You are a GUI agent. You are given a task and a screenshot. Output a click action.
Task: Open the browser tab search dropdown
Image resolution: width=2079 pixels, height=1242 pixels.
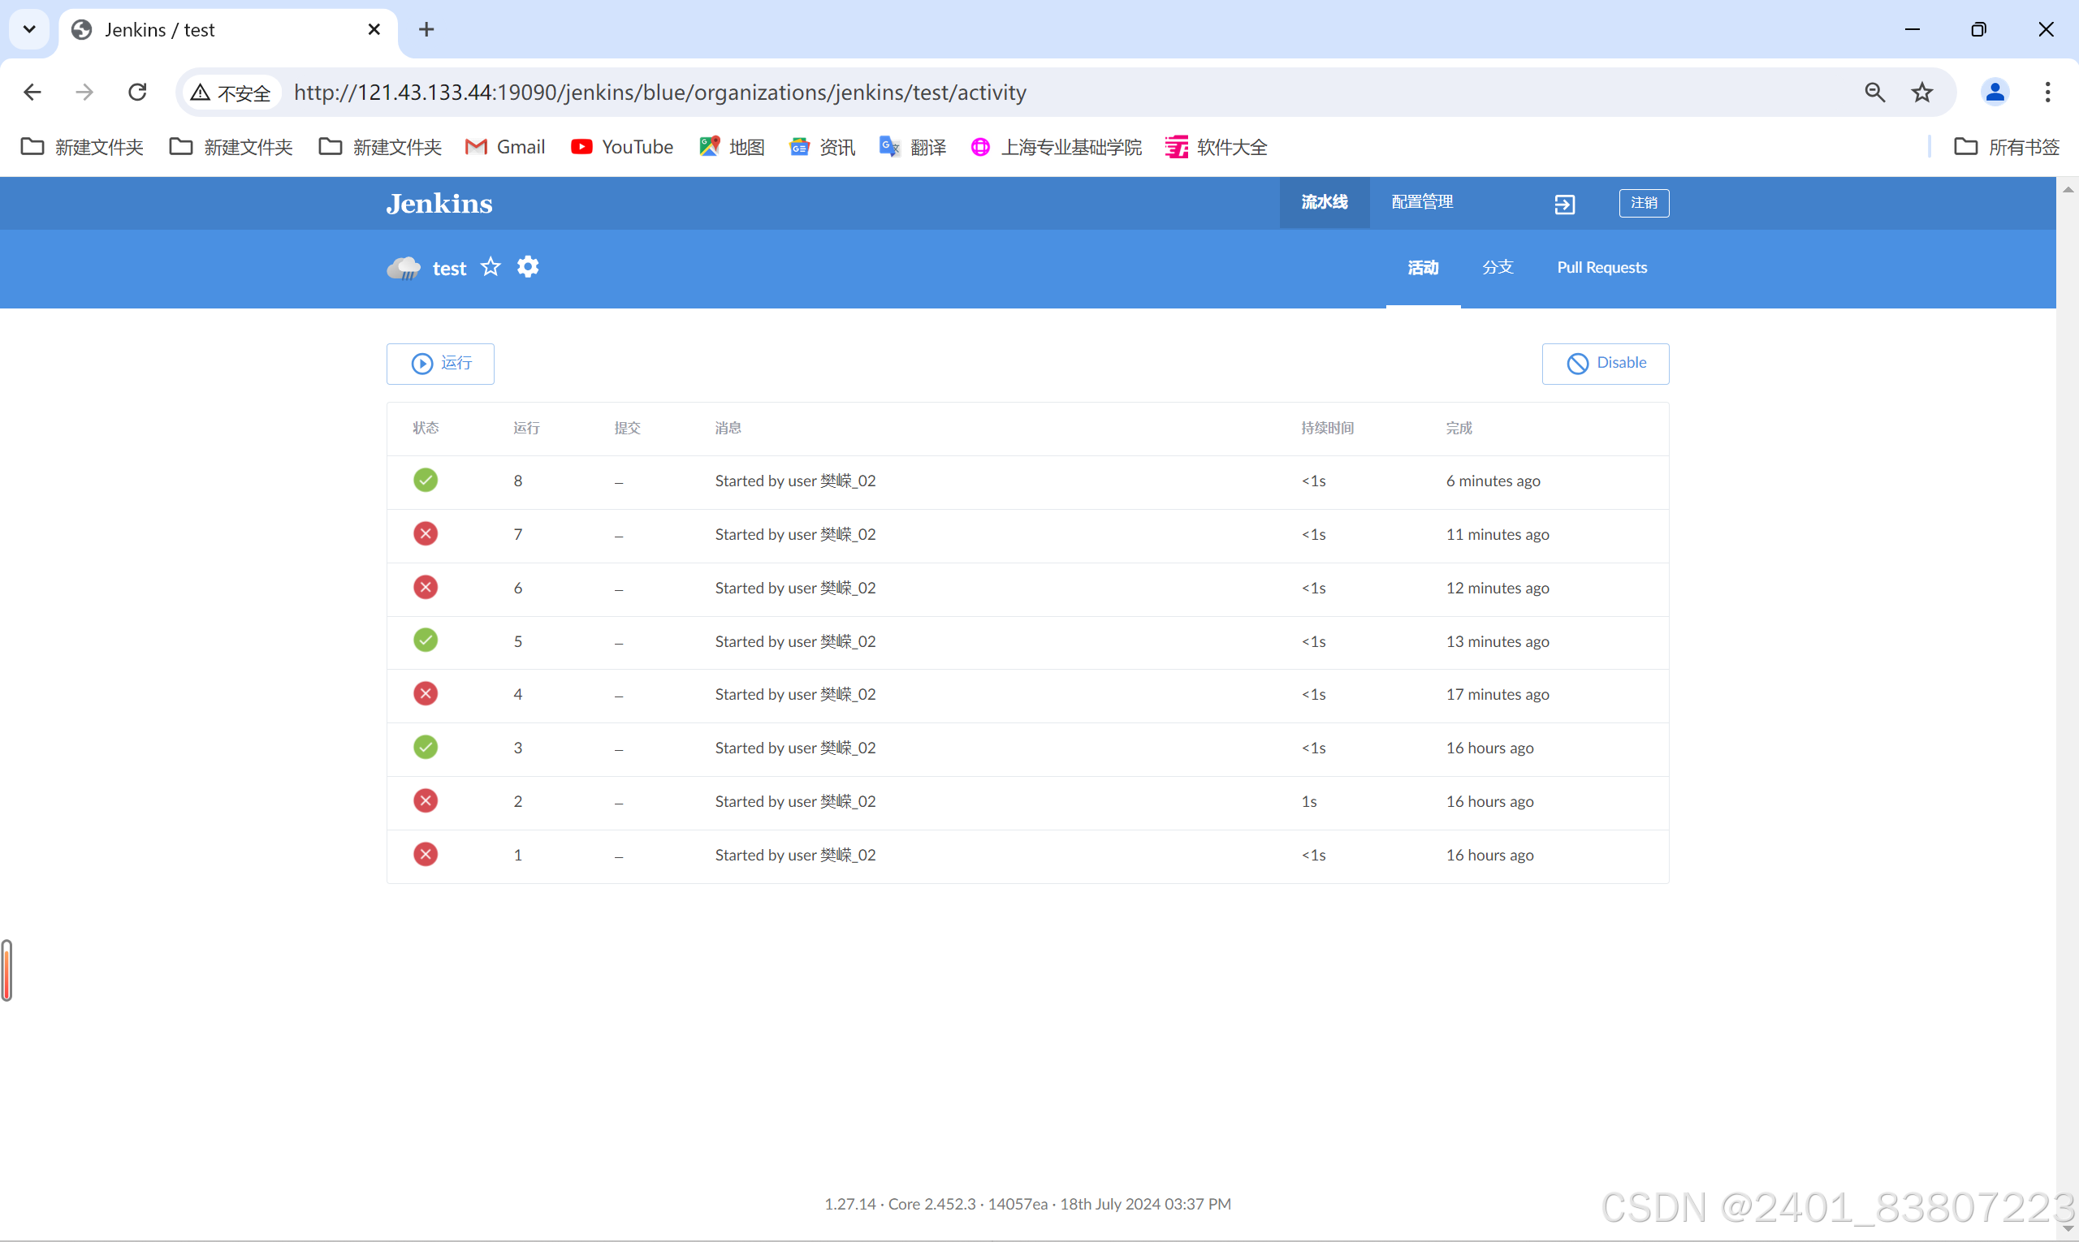[28, 28]
